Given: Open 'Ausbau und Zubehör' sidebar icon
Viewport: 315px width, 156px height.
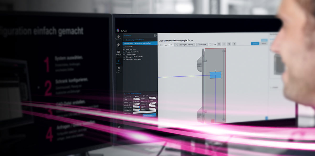Looking at the screenshot, I should [x=118, y=53].
